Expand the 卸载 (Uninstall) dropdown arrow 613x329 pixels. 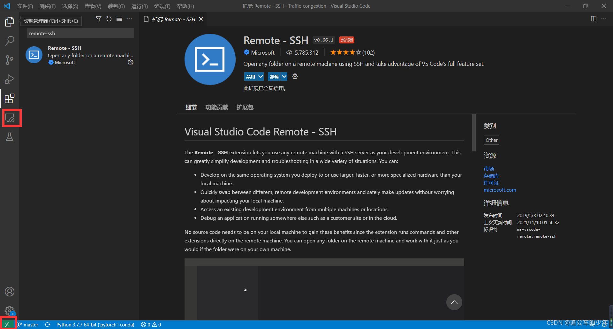[284, 76]
